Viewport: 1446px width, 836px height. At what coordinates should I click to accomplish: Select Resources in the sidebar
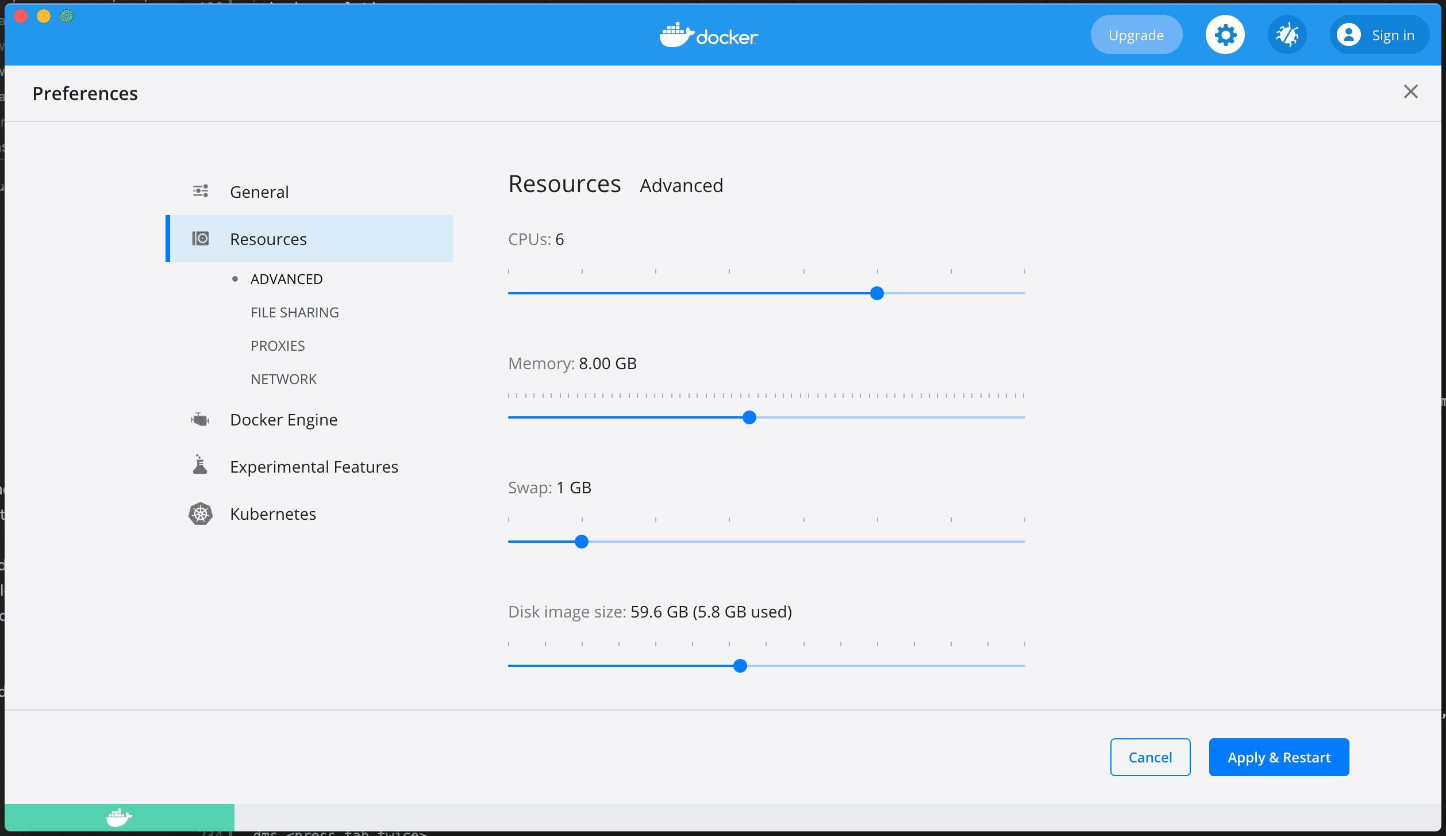[309, 239]
